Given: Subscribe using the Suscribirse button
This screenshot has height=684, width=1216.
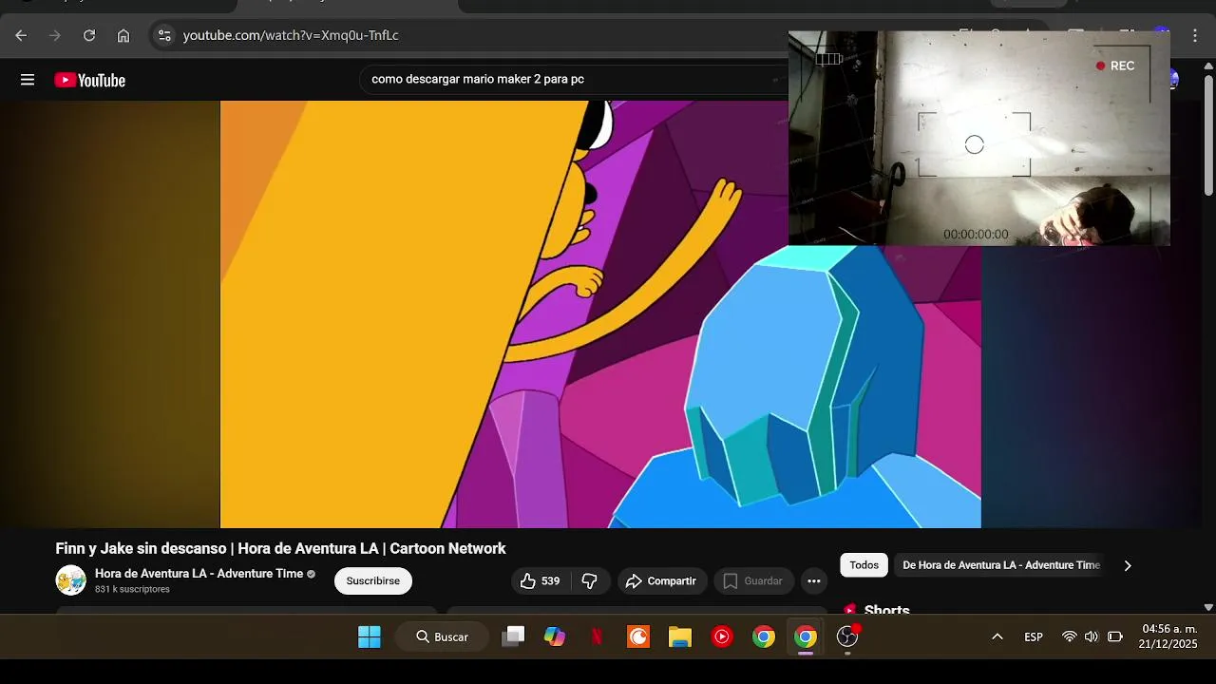Looking at the screenshot, I should click(373, 580).
